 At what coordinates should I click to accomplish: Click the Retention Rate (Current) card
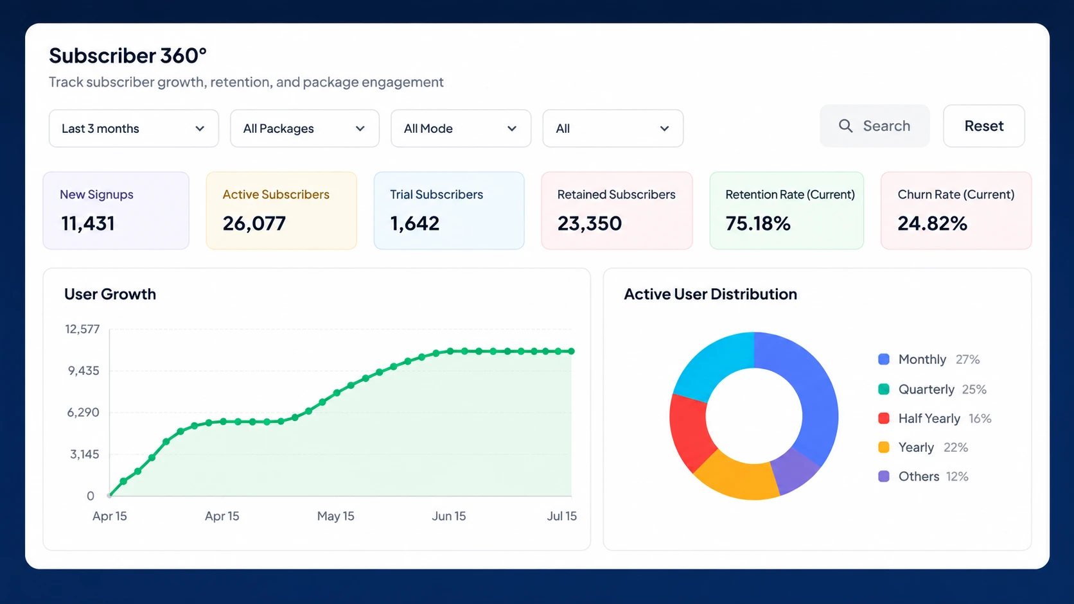click(x=786, y=211)
